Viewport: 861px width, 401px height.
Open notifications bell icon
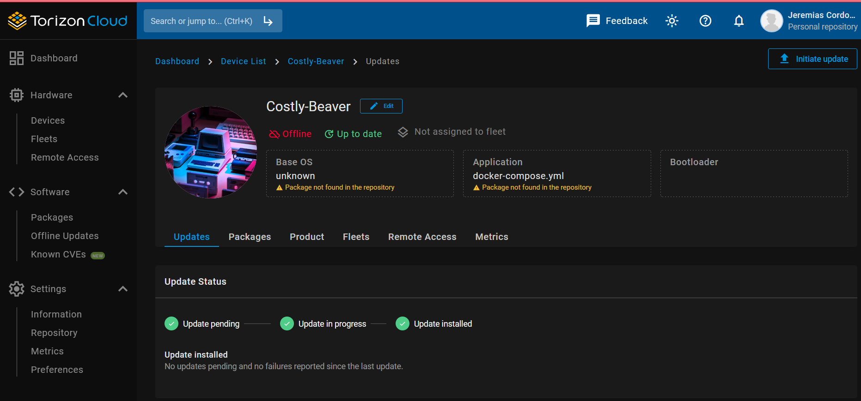[739, 21]
